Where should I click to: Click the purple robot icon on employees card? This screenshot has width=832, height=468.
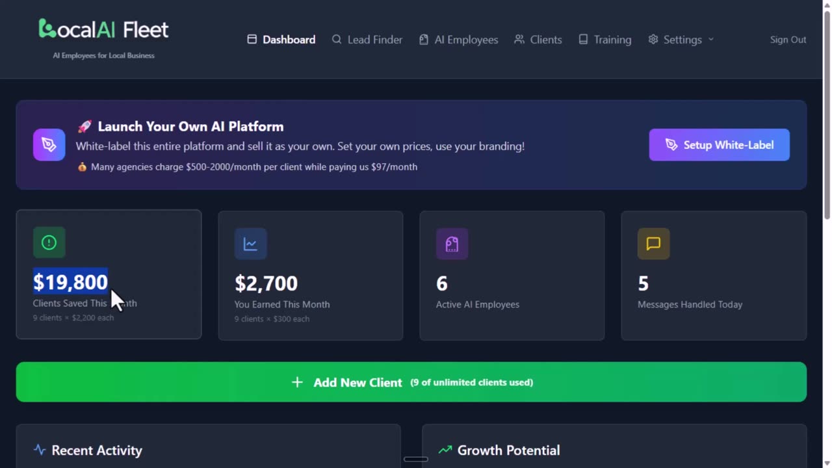click(x=452, y=244)
